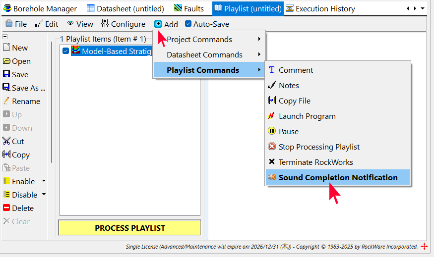Switch to the Borehole Manager tab
The height and width of the screenshot is (257, 434).
click(x=41, y=8)
